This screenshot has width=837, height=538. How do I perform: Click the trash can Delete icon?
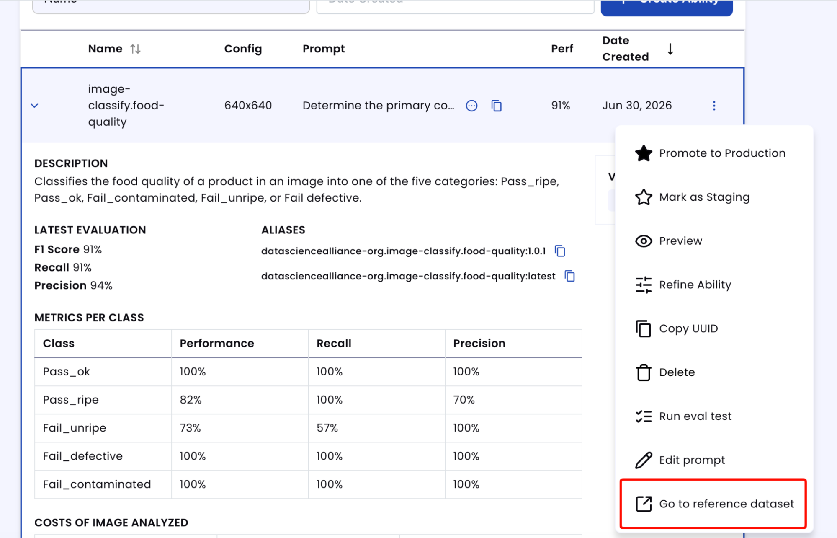pos(644,372)
